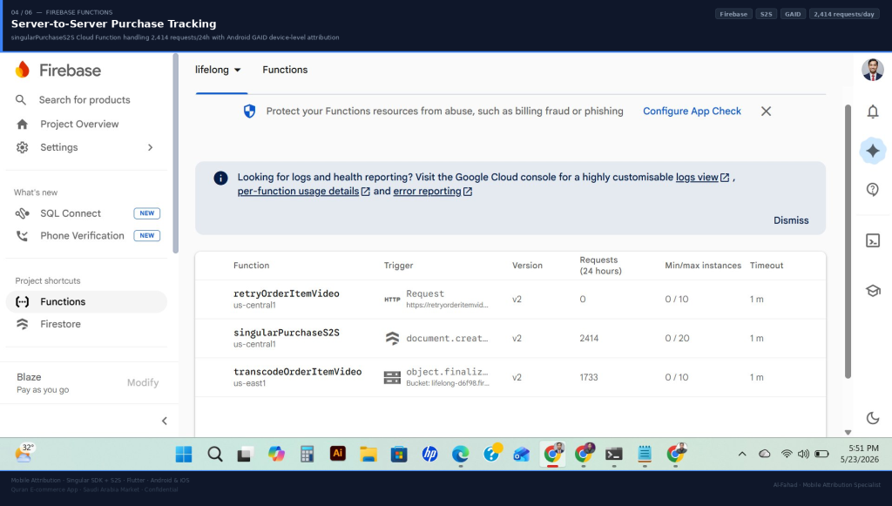Select singularPurchaseS2S function row
Viewport: 892px width, 506px height.
coord(510,338)
